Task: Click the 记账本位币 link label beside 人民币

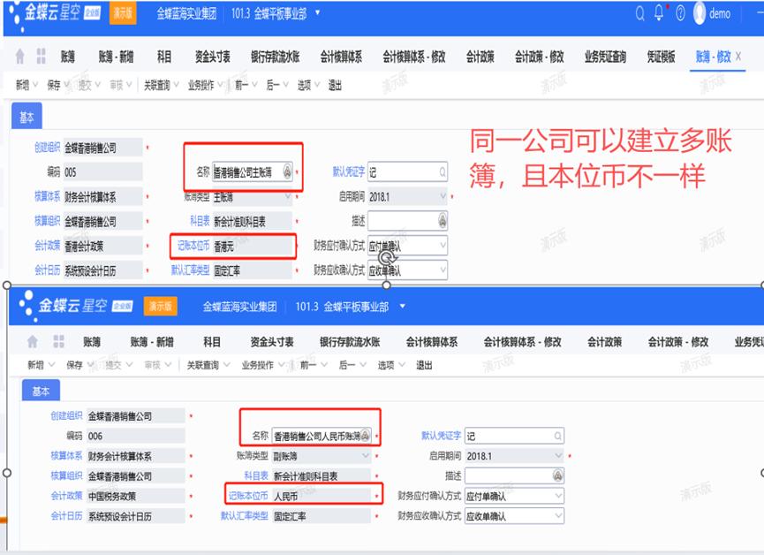Action: pos(248,496)
